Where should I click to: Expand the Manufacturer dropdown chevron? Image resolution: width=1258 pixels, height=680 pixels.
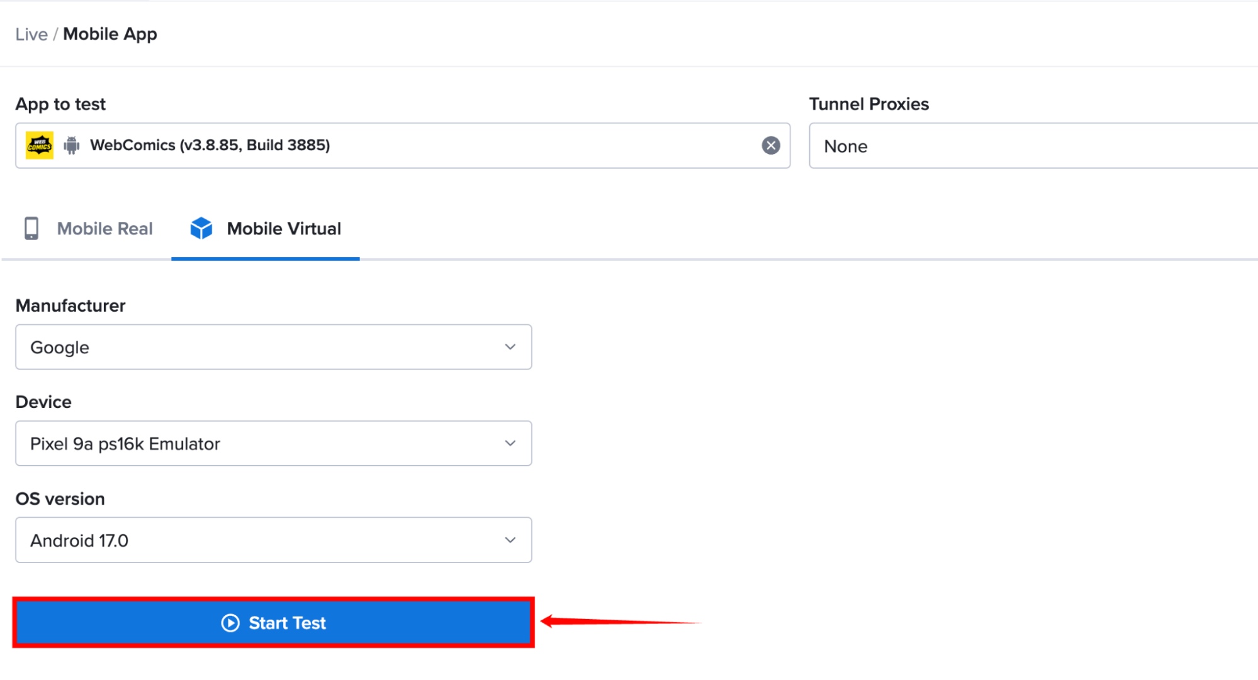510,347
